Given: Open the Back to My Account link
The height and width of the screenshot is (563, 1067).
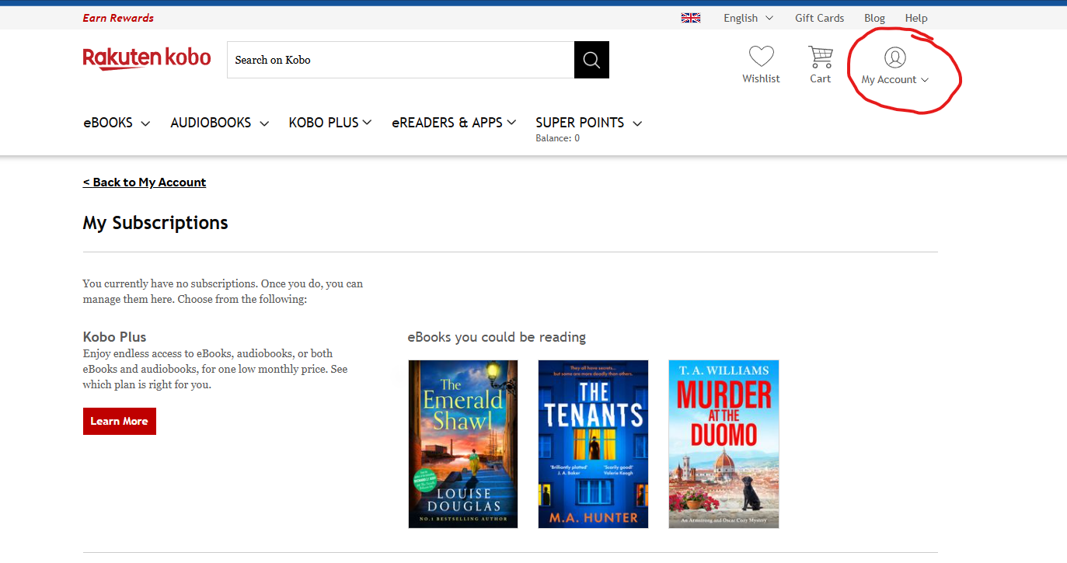Looking at the screenshot, I should [144, 182].
